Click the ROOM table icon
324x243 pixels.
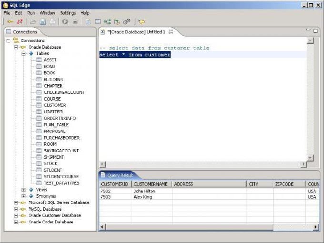point(39,144)
